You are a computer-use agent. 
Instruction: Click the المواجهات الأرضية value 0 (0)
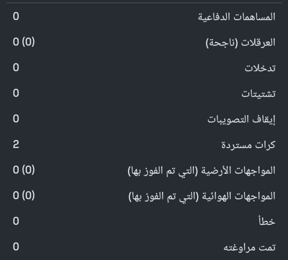pyautogui.click(x=23, y=171)
